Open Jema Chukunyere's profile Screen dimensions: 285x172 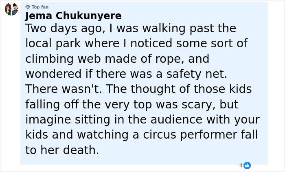pos(73,16)
